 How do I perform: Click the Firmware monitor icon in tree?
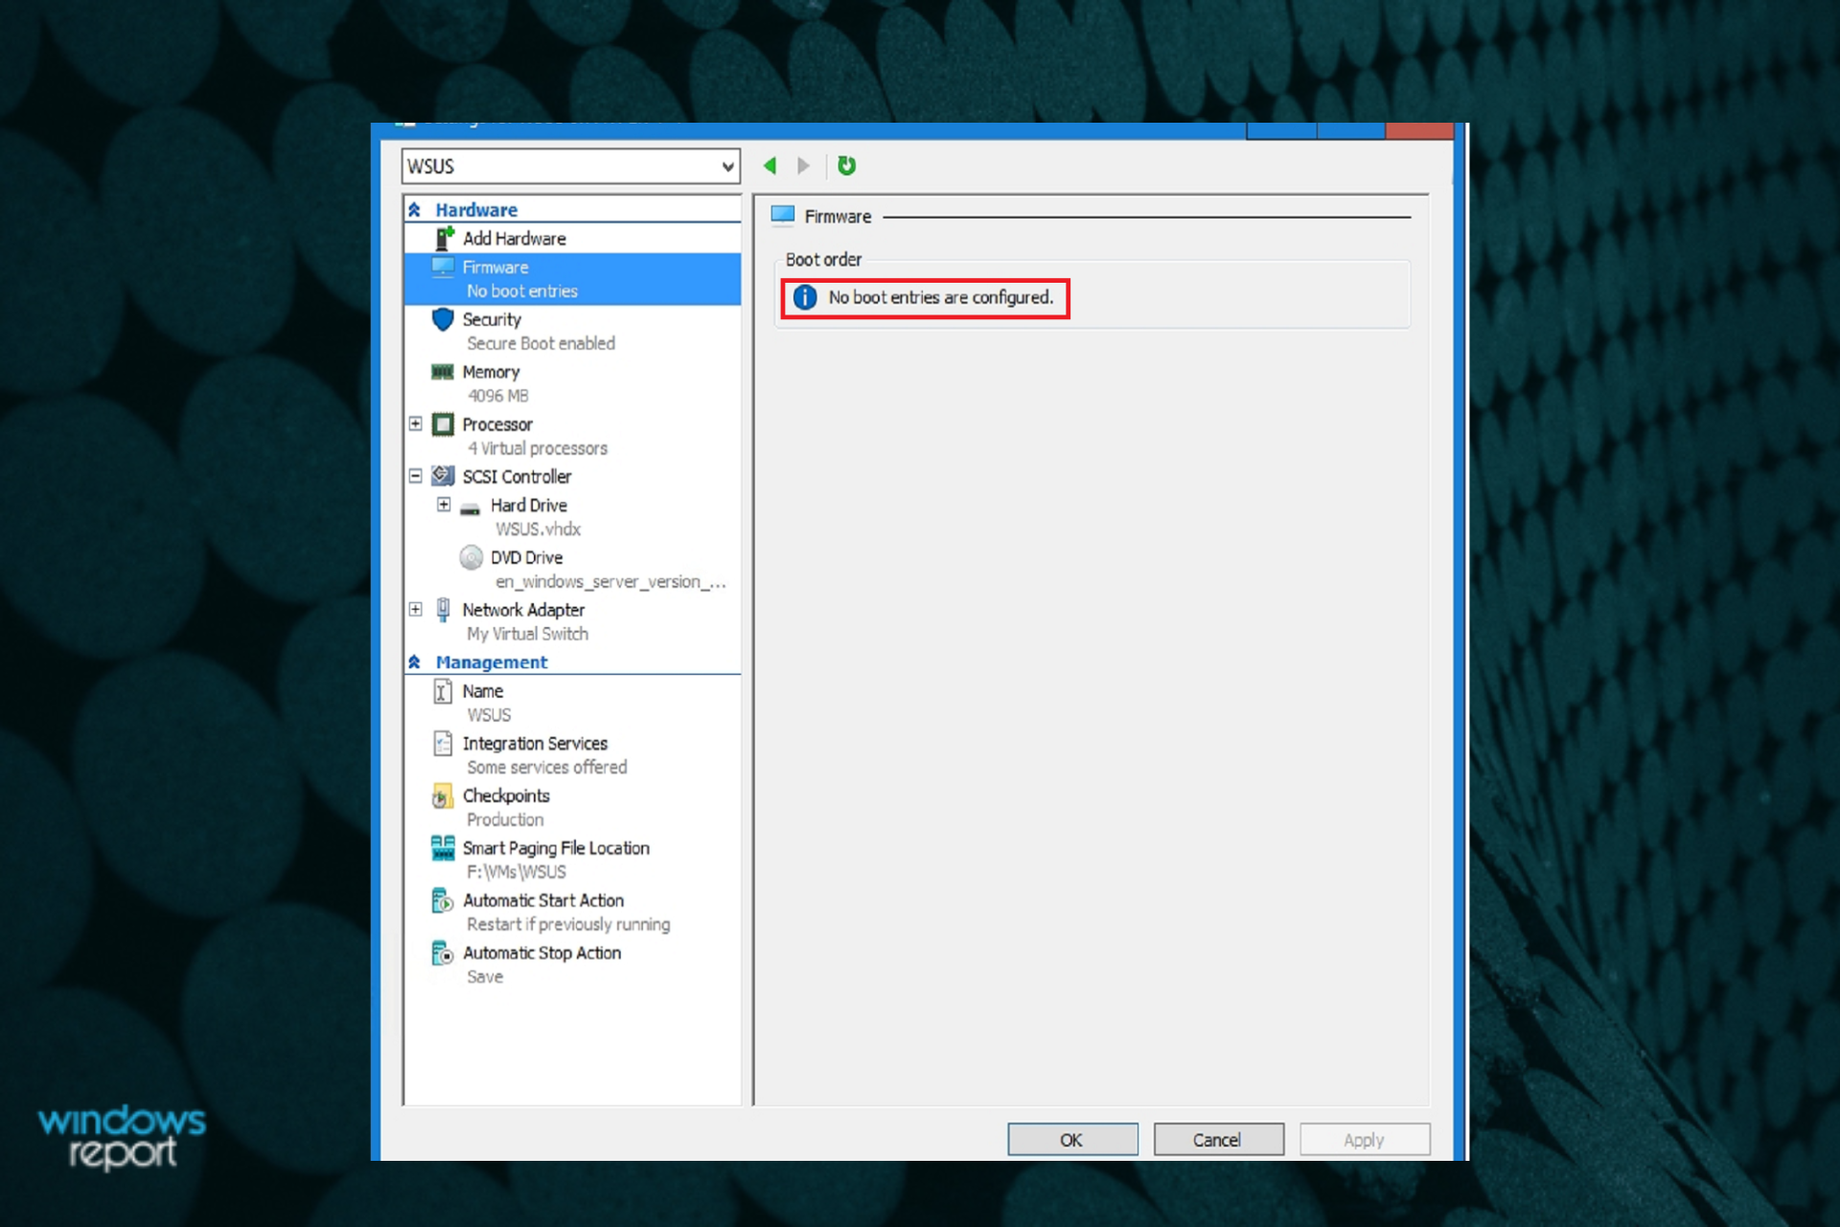pyautogui.click(x=443, y=266)
